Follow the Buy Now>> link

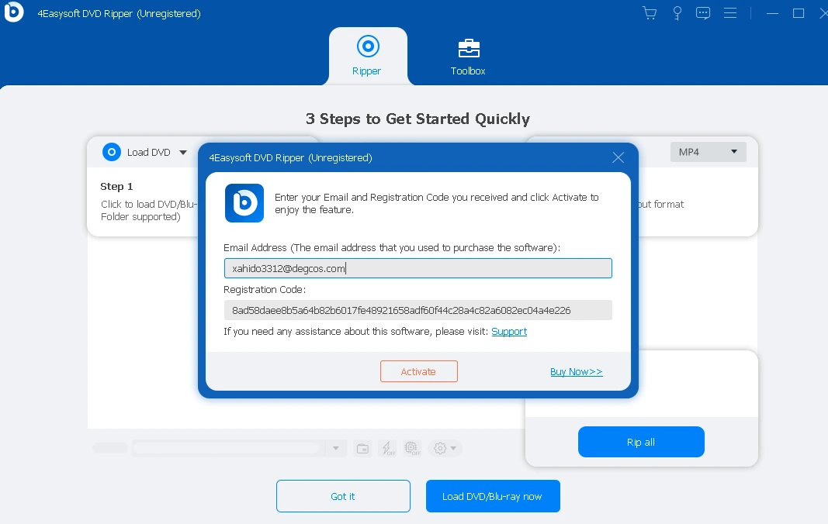click(x=576, y=372)
